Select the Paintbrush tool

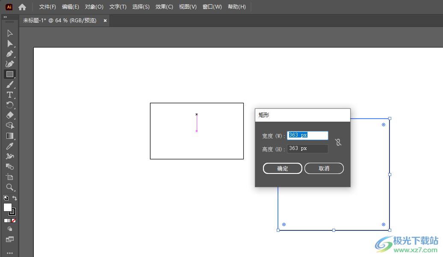click(x=9, y=84)
